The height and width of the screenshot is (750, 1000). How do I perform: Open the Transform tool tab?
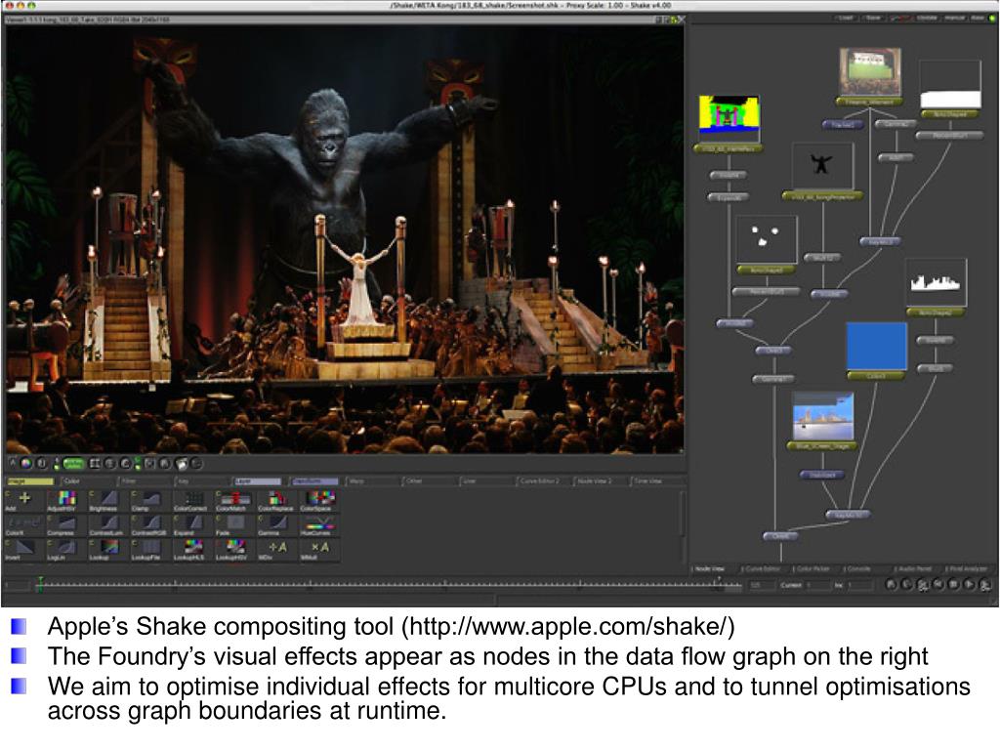314,480
